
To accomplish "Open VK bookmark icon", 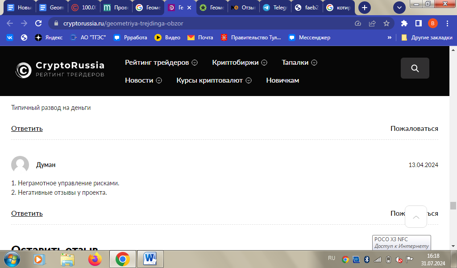I will (10, 38).
